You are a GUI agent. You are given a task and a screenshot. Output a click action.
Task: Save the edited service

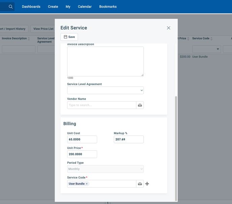tap(69, 37)
